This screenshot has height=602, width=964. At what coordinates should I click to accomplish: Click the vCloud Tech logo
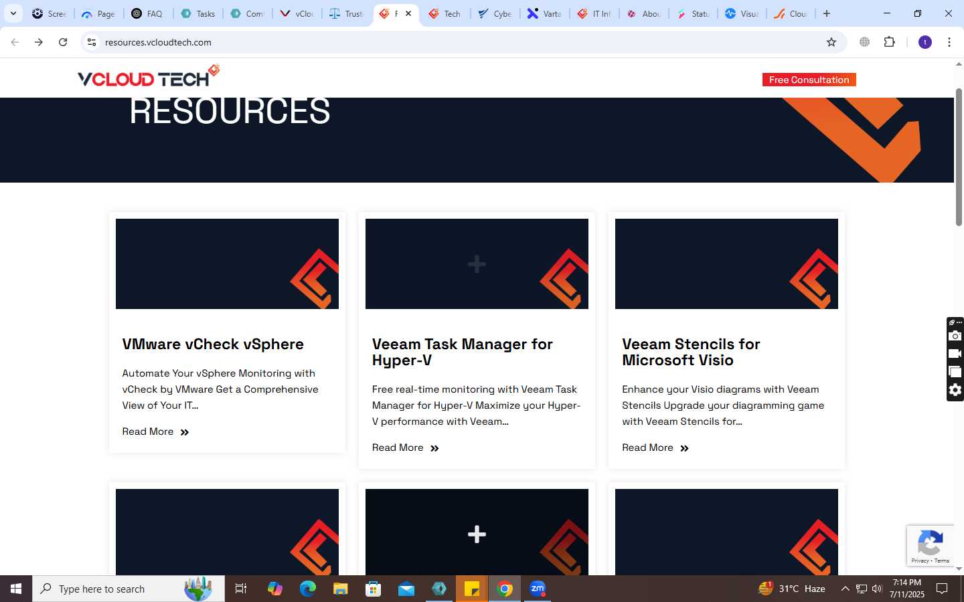click(149, 76)
